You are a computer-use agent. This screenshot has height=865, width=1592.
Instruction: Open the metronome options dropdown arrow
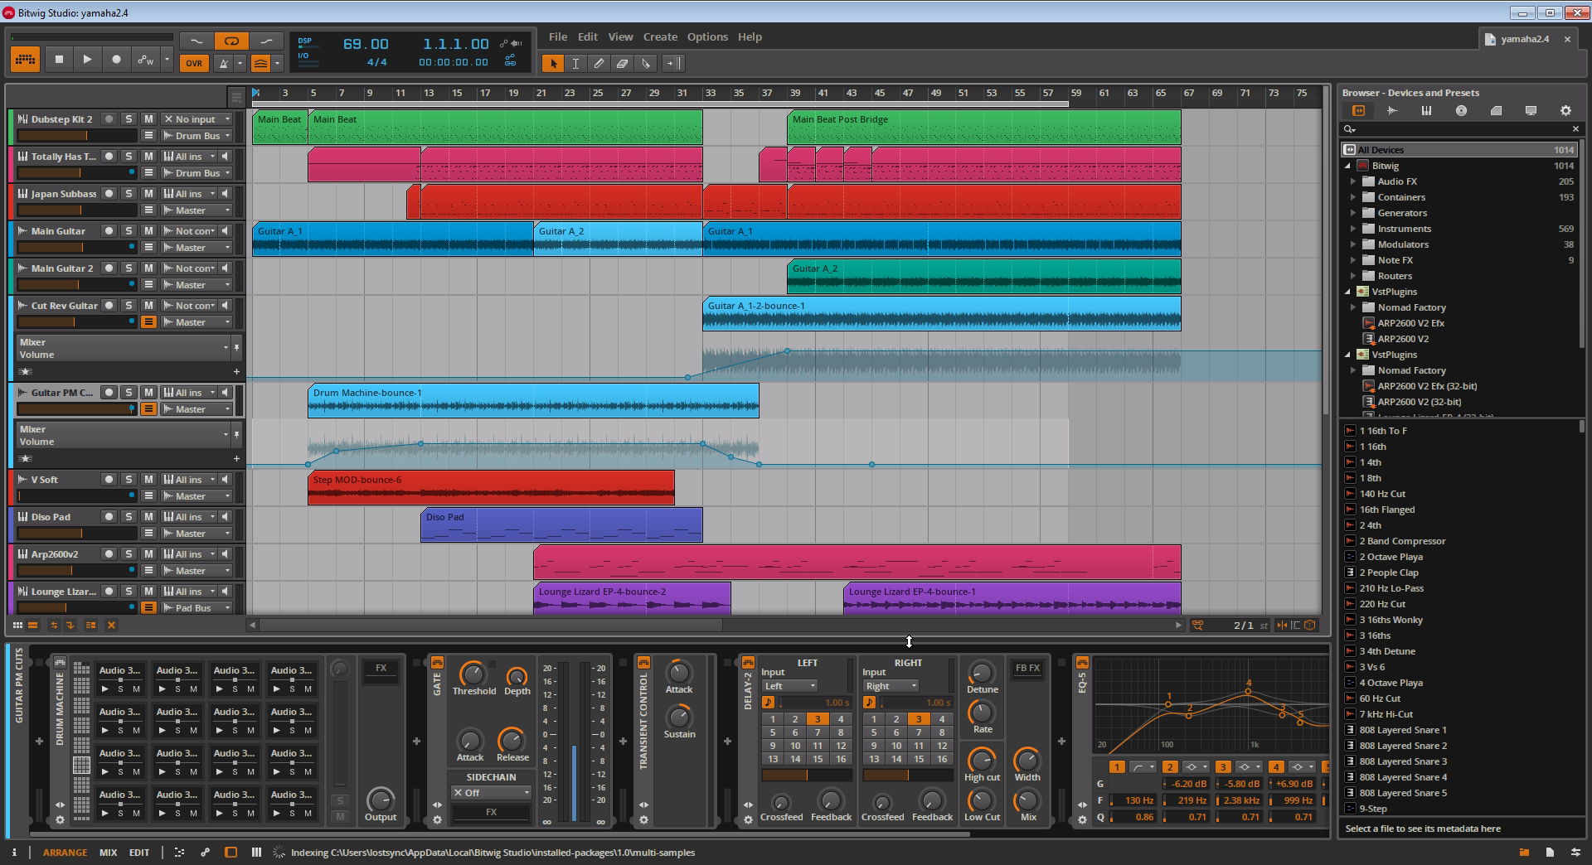coord(240,63)
